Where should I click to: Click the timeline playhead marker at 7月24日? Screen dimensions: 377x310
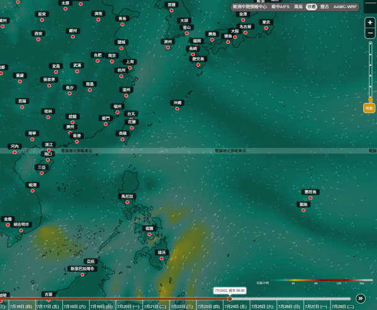(229, 299)
